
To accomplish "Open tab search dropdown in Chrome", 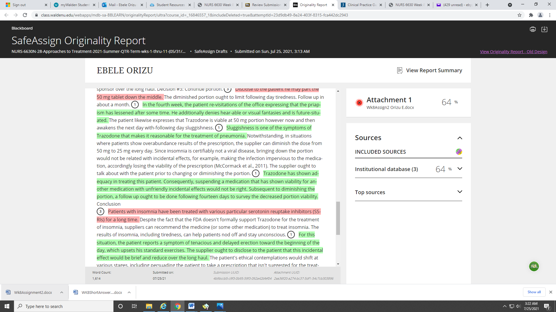I will tap(510, 5).
